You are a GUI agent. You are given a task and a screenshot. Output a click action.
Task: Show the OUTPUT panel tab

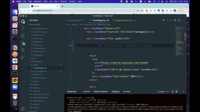[x=87, y=91]
